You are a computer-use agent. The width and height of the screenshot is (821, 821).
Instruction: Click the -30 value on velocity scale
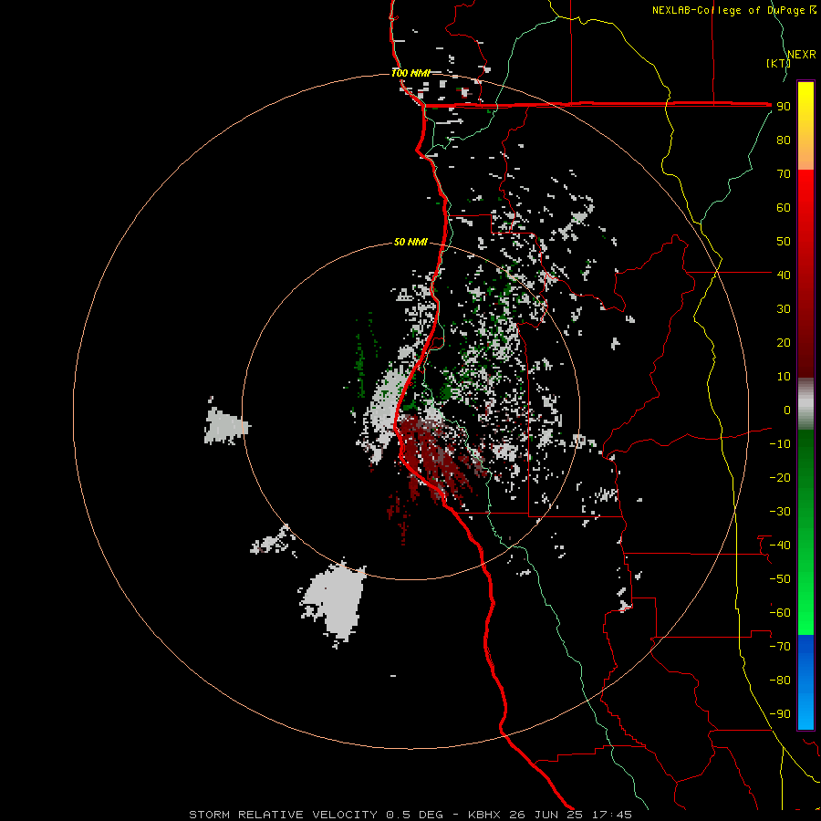pyautogui.click(x=780, y=512)
